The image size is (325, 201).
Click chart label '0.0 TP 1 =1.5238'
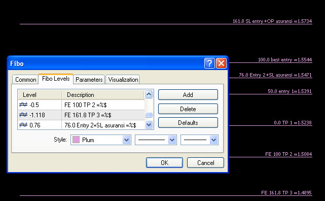(x=293, y=123)
